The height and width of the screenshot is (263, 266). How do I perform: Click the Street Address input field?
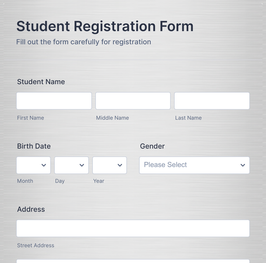pyautogui.click(x=133, y=228)
